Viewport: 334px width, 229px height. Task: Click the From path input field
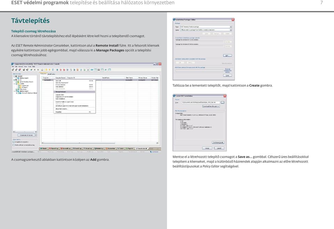(x=201, y=103)
